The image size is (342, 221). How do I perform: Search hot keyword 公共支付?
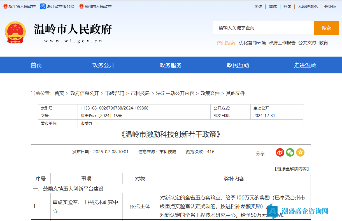click(x=307, y=43)
